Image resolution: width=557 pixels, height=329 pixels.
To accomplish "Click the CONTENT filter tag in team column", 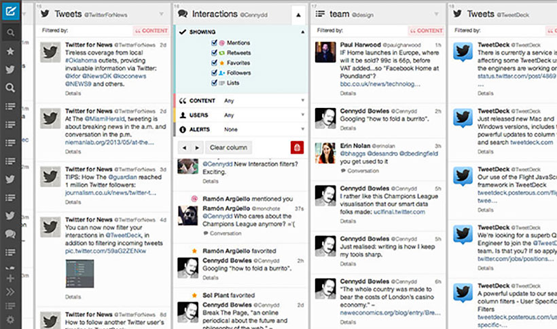I will [x=427, y=31].
